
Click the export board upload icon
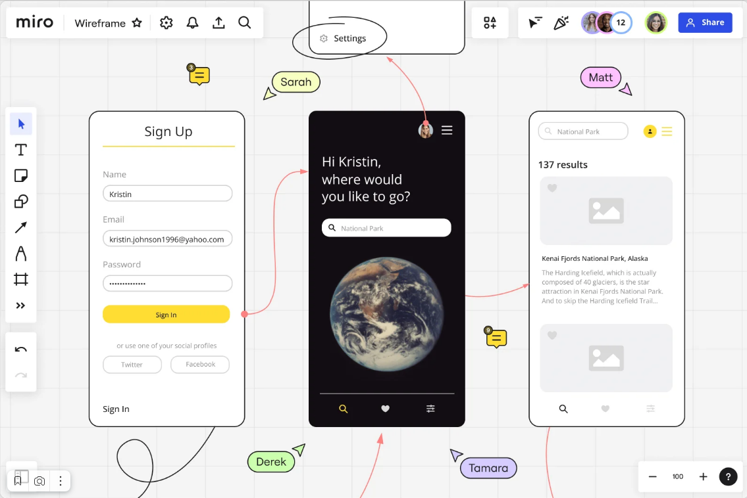[219, 23]
